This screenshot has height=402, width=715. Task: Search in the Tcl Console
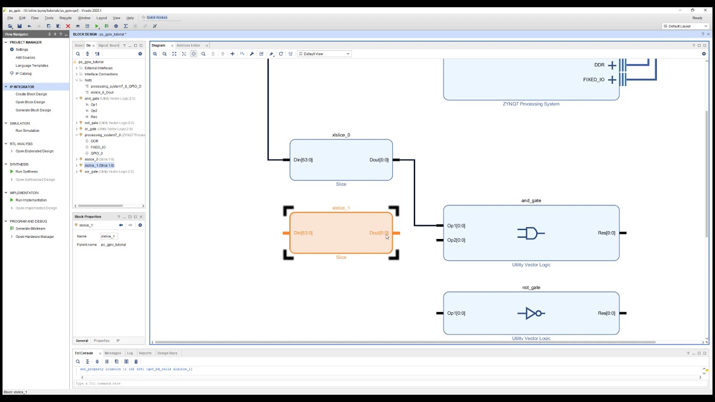coord(78,362)
